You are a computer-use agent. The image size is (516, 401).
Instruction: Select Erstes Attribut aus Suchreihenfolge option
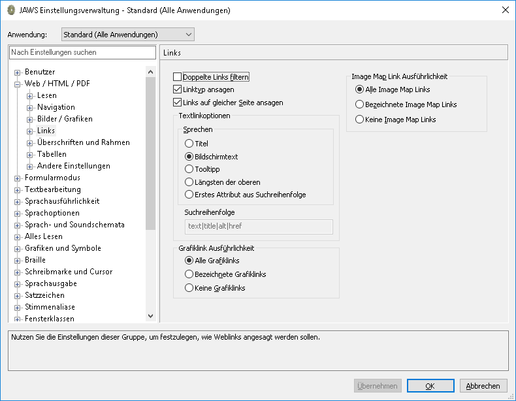189,195
